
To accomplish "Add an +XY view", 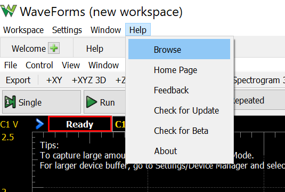I will coord(54,80).
